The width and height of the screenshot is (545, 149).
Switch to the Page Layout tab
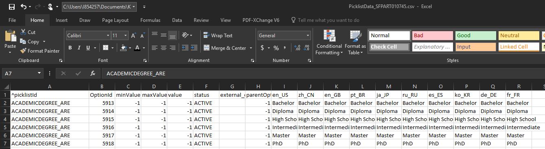[x=115, y=20]
